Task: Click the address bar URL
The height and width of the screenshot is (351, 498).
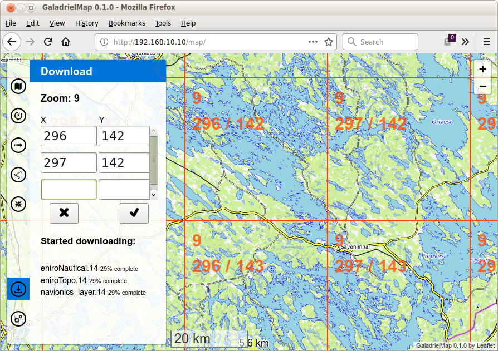Action: pos(159,42)
